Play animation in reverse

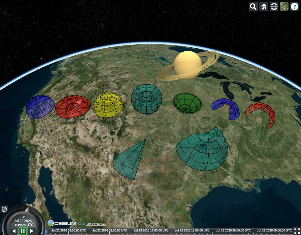pos(13,231)
